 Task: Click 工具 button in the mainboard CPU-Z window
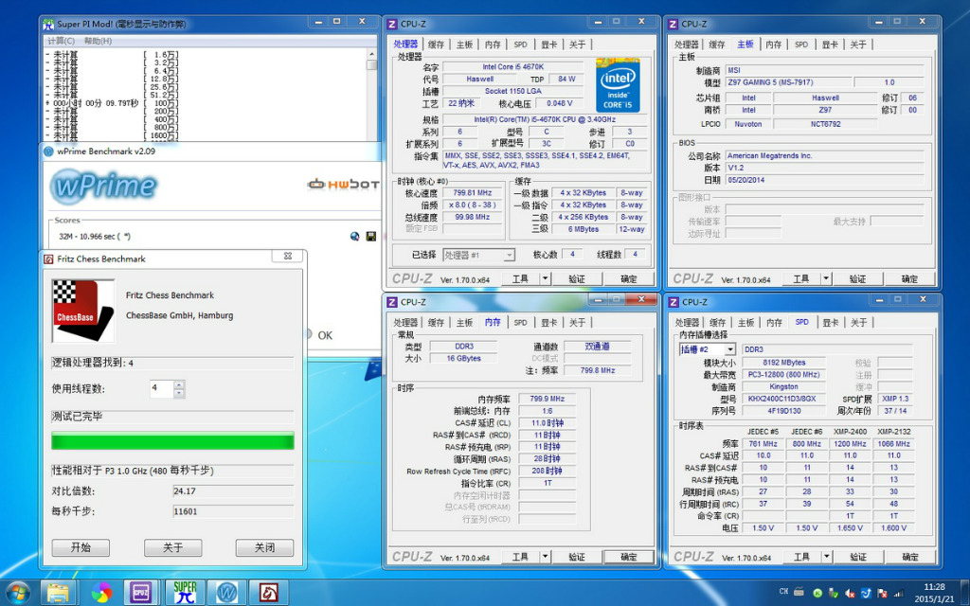coord(801,279)
